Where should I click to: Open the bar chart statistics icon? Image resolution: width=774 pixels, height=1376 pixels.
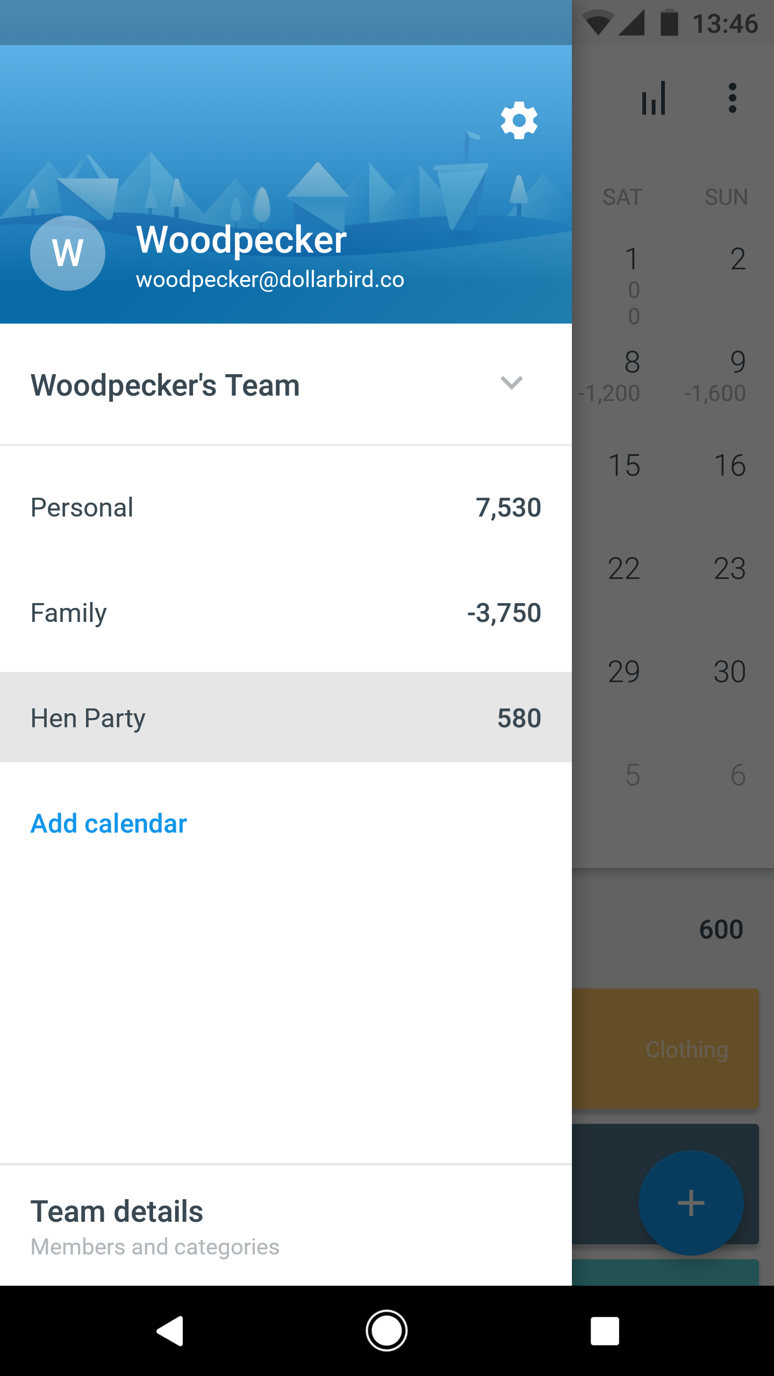point(654,98)
